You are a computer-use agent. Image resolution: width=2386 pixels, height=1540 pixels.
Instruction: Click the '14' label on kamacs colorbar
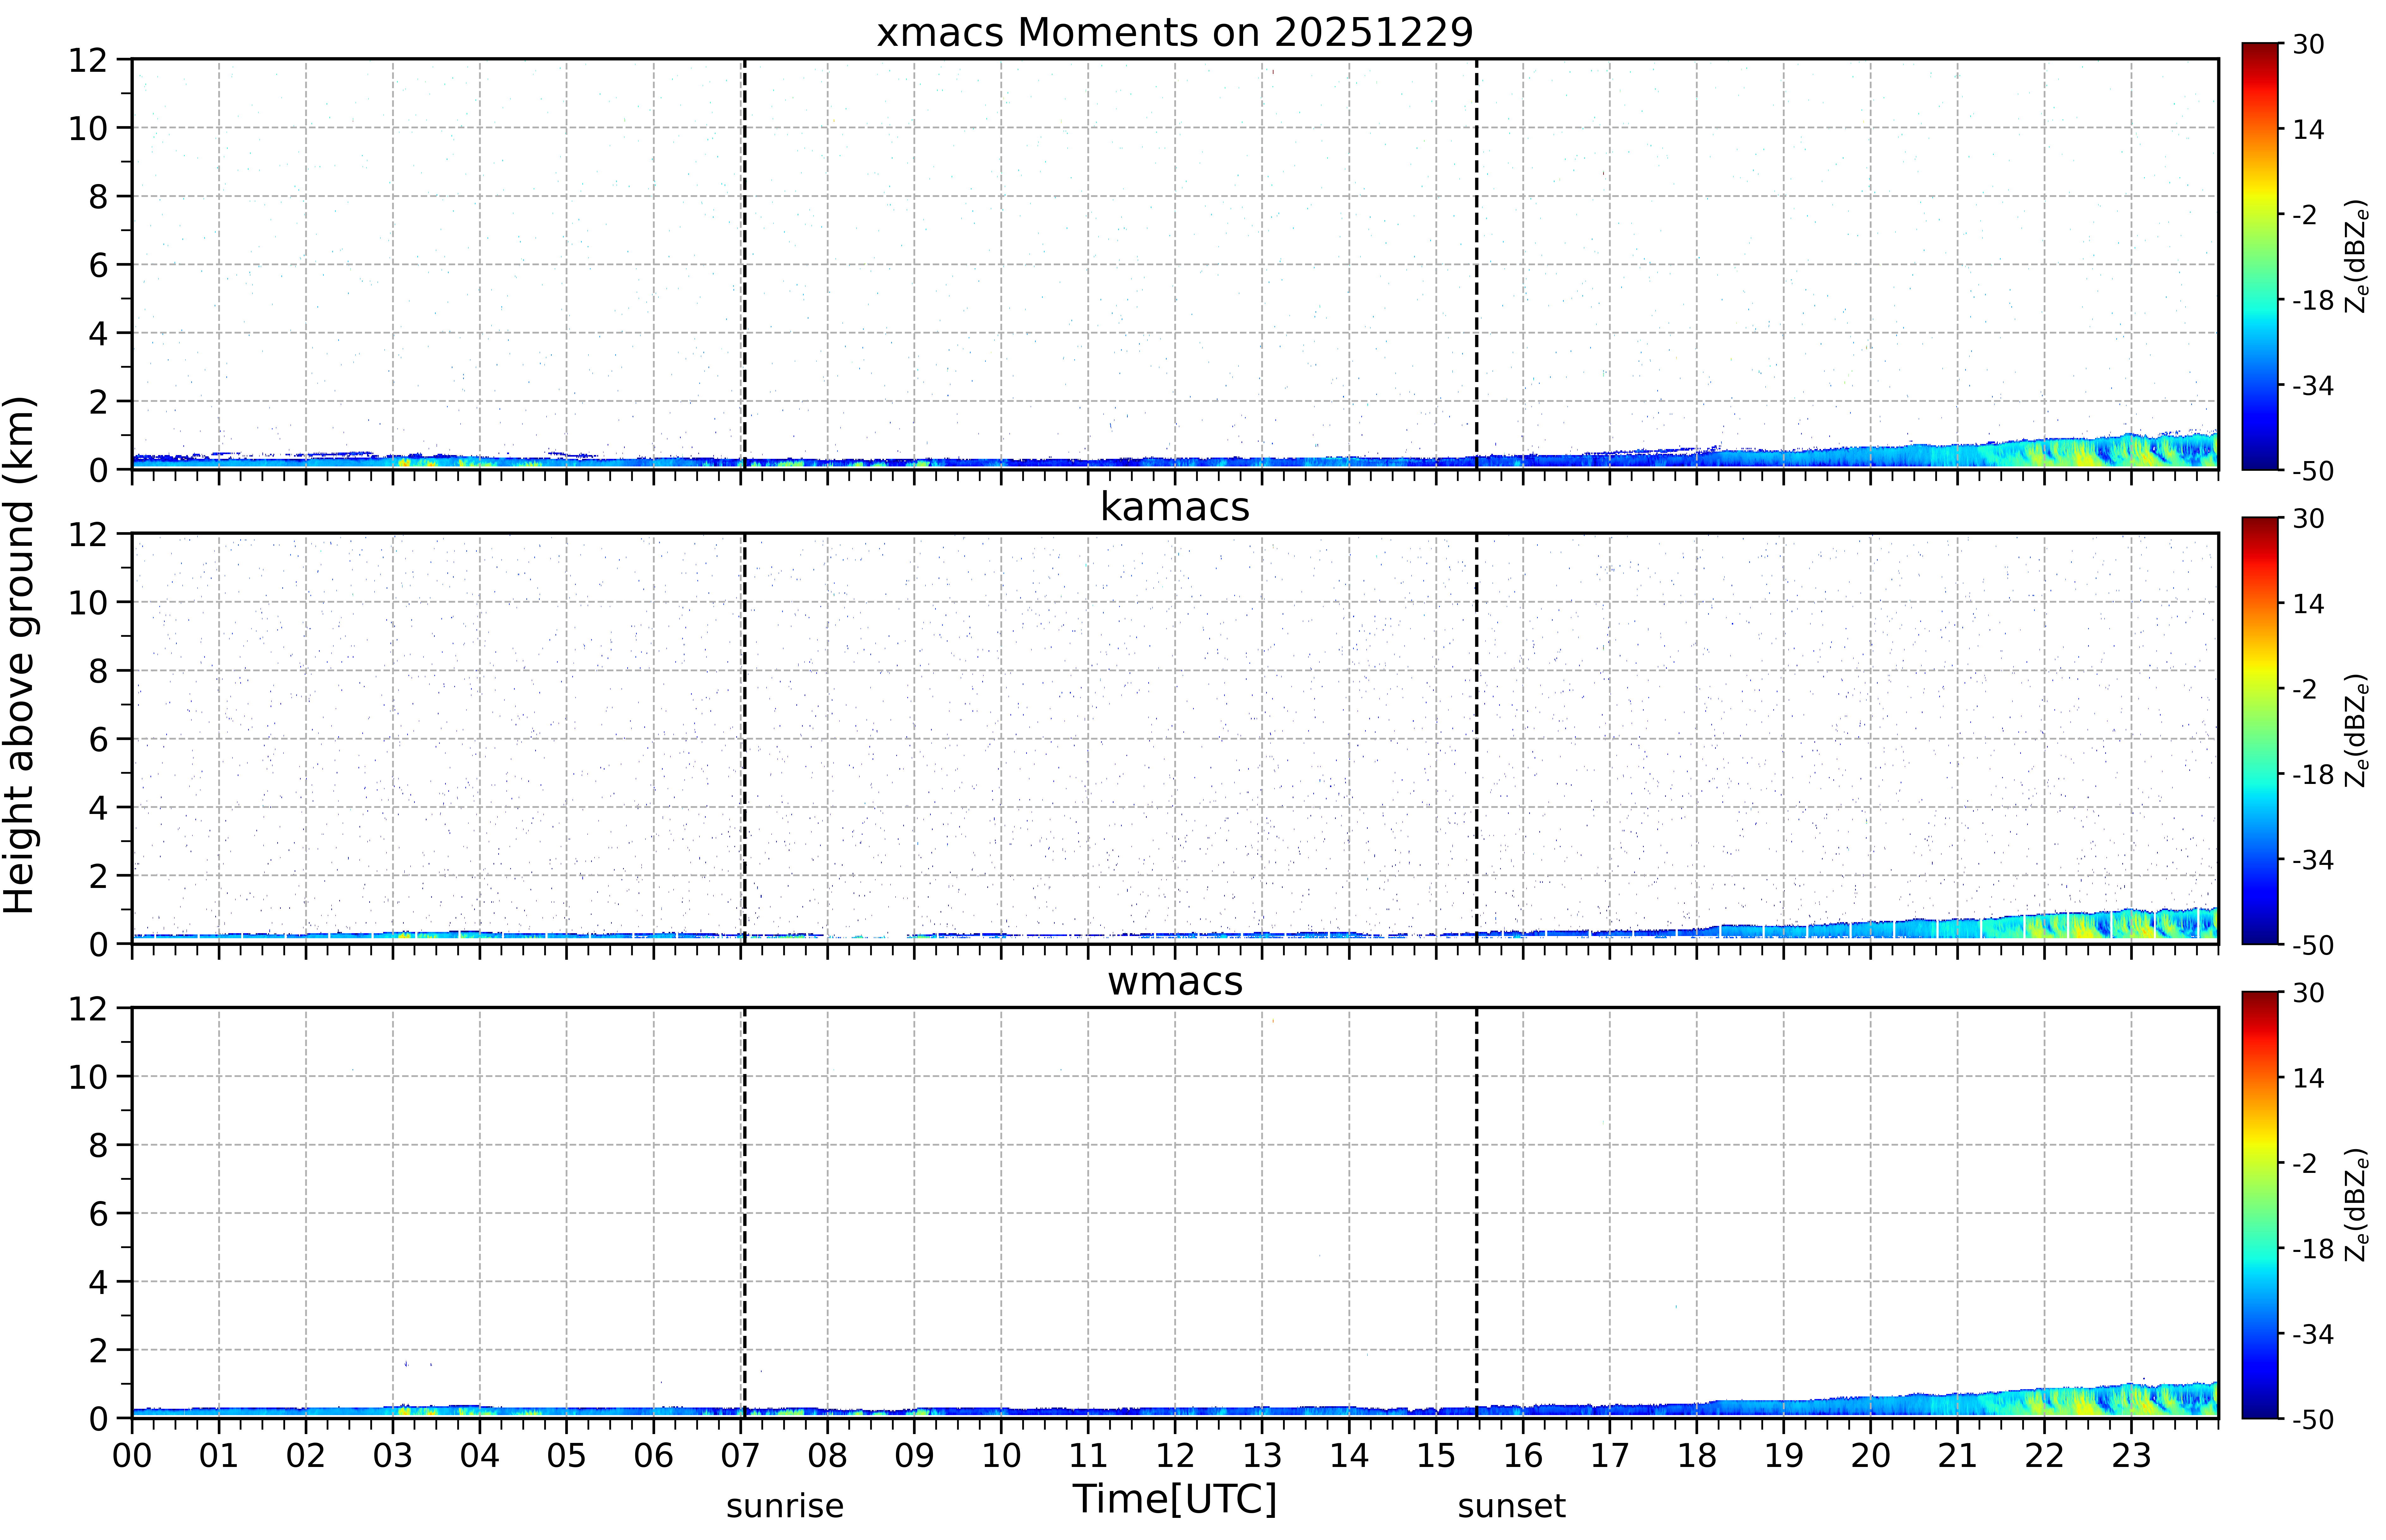click(2308, 604)
